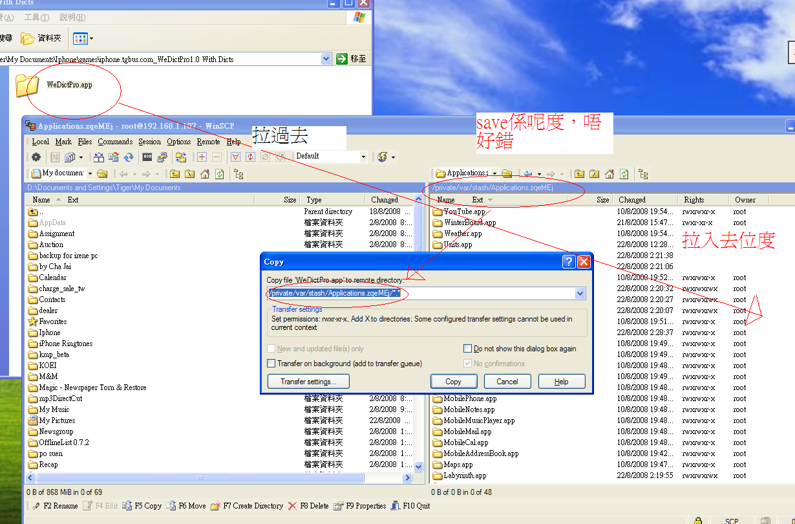
Task: Open the terminal console icon
Action: click(x=147, y=157)
